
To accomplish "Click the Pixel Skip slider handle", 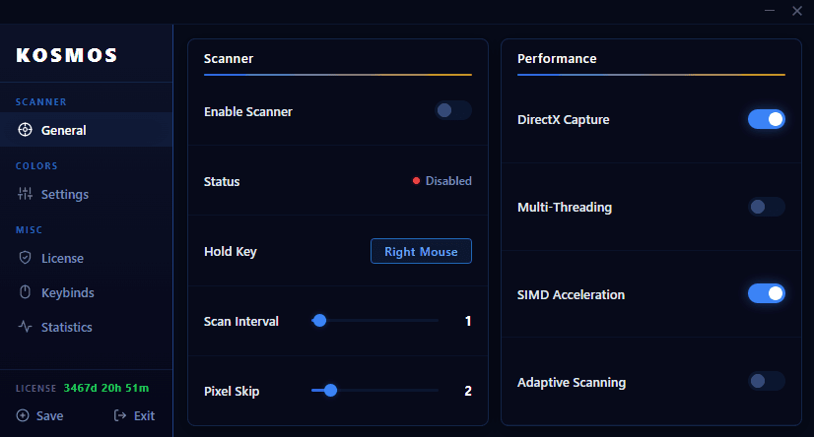I will (x=330, y=390).
